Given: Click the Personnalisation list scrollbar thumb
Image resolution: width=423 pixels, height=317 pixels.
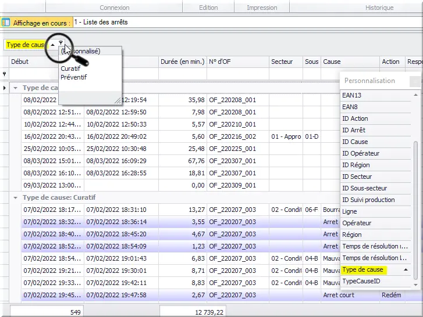Looking at the screenshot, I should [x=415, y=211].
